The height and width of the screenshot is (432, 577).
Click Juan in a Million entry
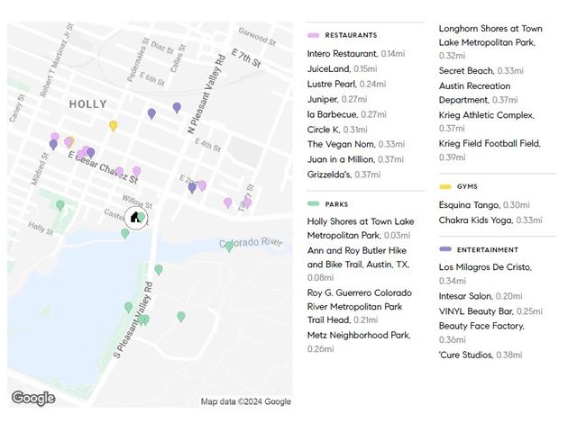tap(355, 159)
